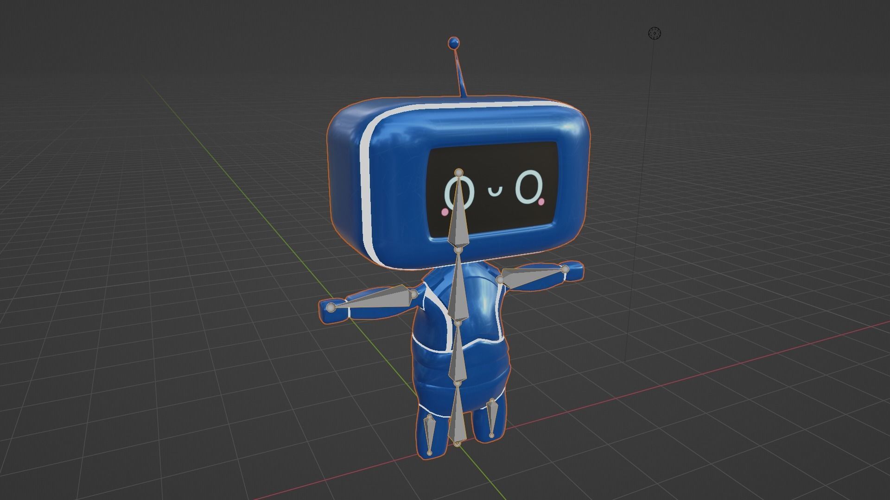Click the robot's right round eye on screen
The width and height of the screenshot is (890, 500).
click(x=529, y=188)
